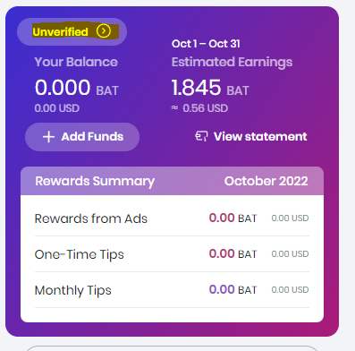Select the Monthly Tips row
Image resolution: width=355 pixels, height=351 pixels.
tap(172, 290)
